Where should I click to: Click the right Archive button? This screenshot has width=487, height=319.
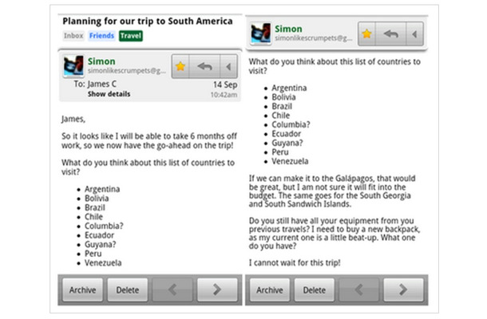pyautogui.click(x=270, y=289)
